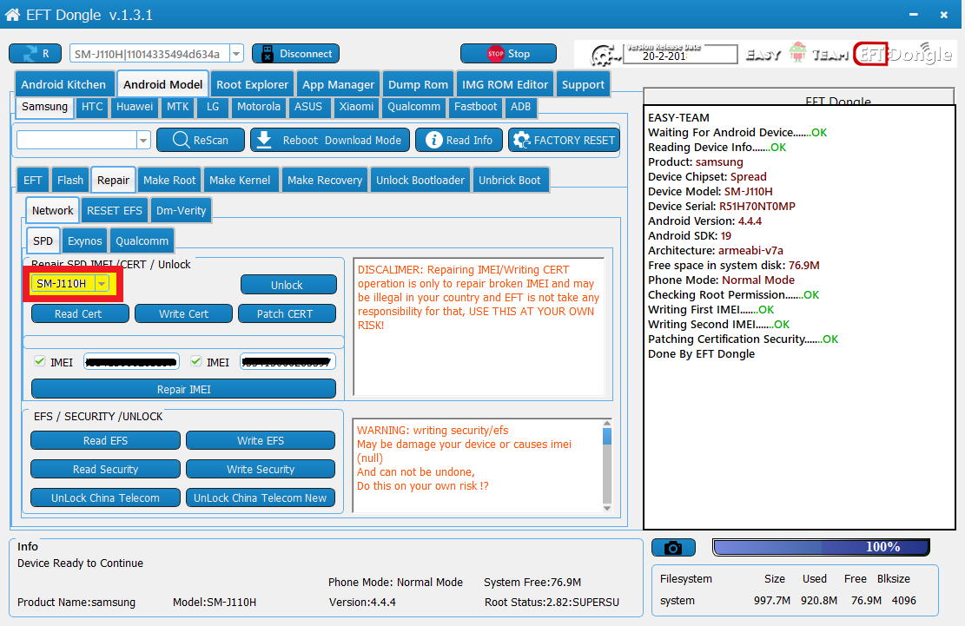Image resolution: width=965 pixels, height=626 pixels.
Task: Click the camera screenshot icon
Action: point(673,548)
